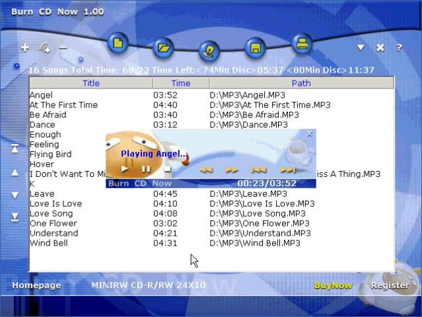Click the BuyNow link
The height and width of the screenshot is (317, 422).
pos(333,285)
